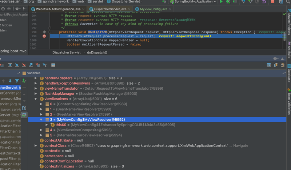This screenshot has height=170, width=291.
Task: Click Drop Frame debugger button
Action: tap(37, 65)
